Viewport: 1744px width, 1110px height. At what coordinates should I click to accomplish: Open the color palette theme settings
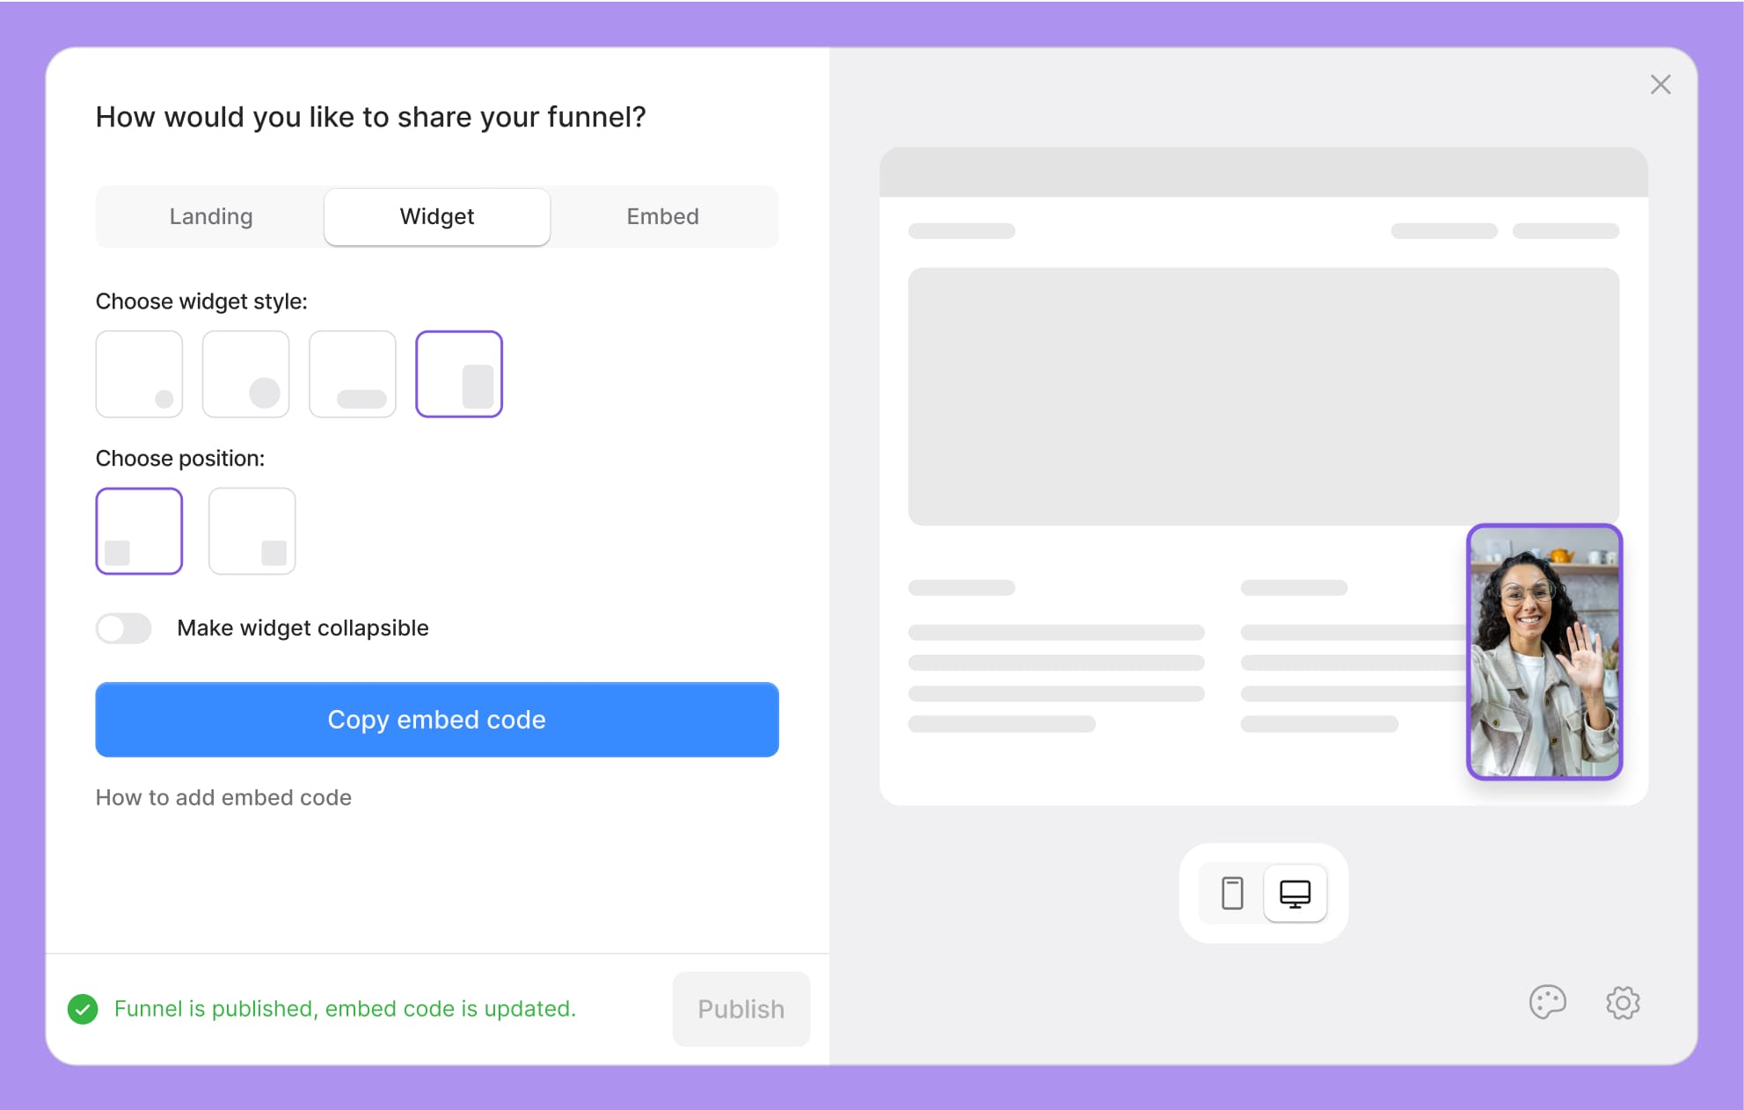[x=1547, y=1002]
